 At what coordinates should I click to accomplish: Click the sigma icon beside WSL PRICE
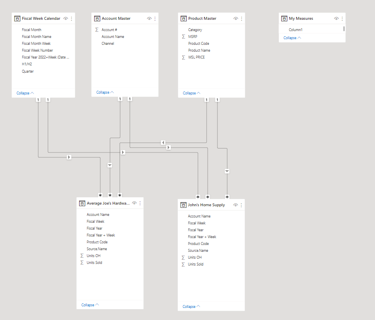click(x=183, y=57)
